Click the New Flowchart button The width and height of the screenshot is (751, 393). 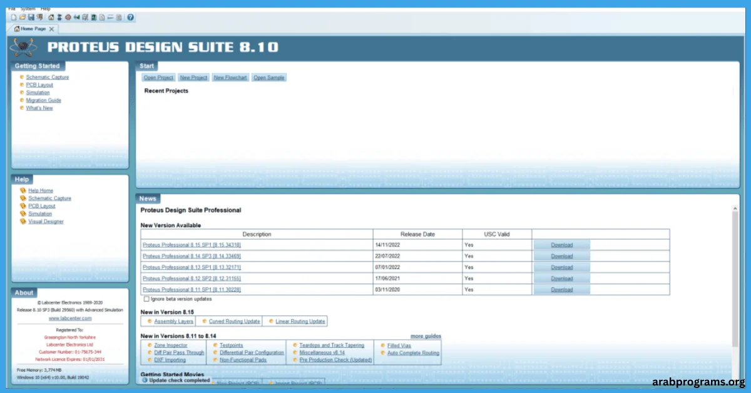pos(230,78)
